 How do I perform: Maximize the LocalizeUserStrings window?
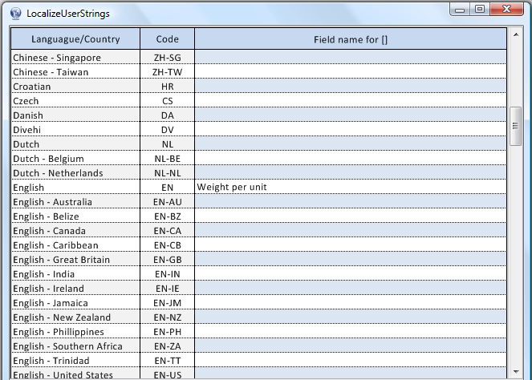coord(480,10)
